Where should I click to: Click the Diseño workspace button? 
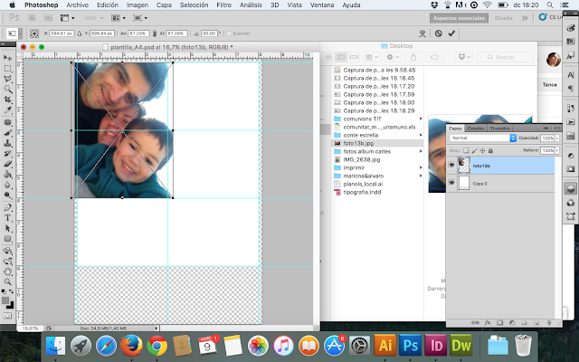(x=505, y=17)
